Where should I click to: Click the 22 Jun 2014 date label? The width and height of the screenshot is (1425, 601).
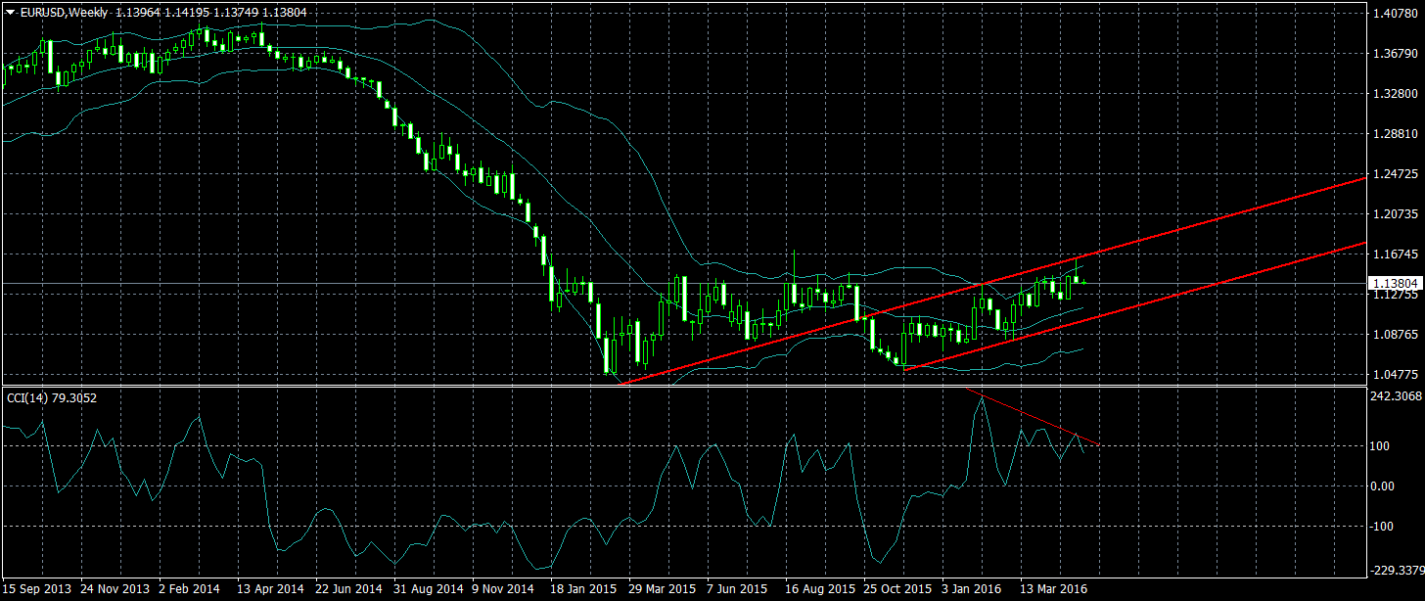348,590
